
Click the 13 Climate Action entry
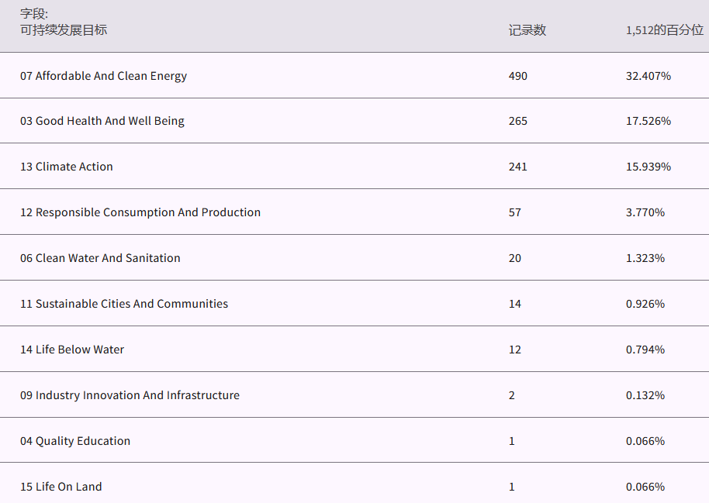[67, 167]
